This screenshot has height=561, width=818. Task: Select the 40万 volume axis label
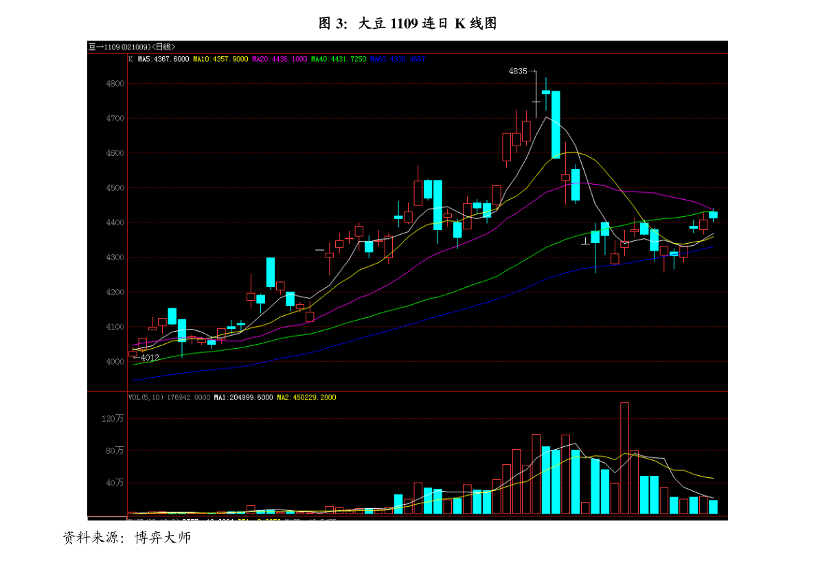[115, 483]
